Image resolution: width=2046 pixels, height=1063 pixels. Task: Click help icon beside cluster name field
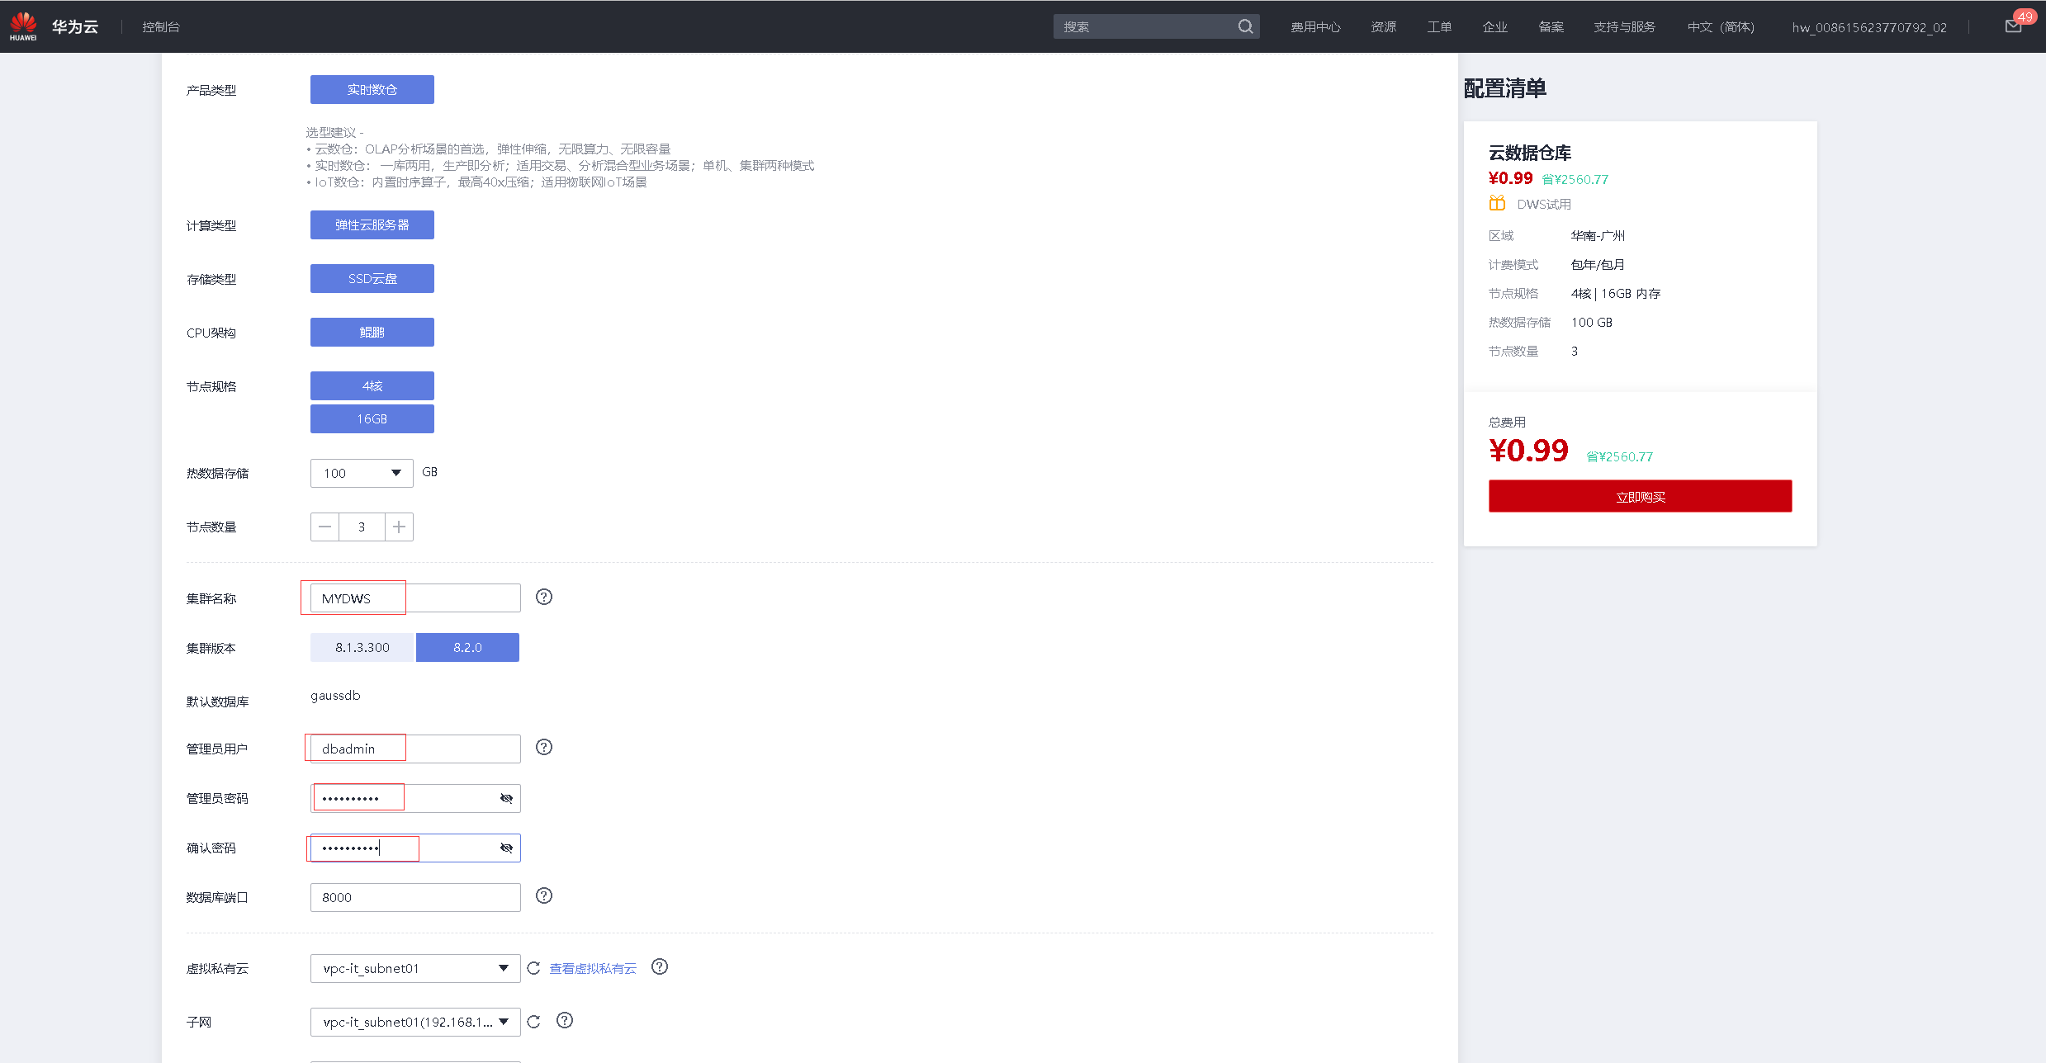[543, 597]
